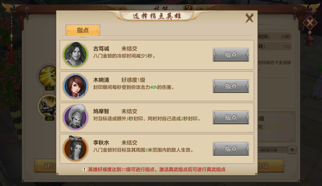Click the 升级 button at bottom right
Viewport: 322px width, 186px height.
[271, 165]
